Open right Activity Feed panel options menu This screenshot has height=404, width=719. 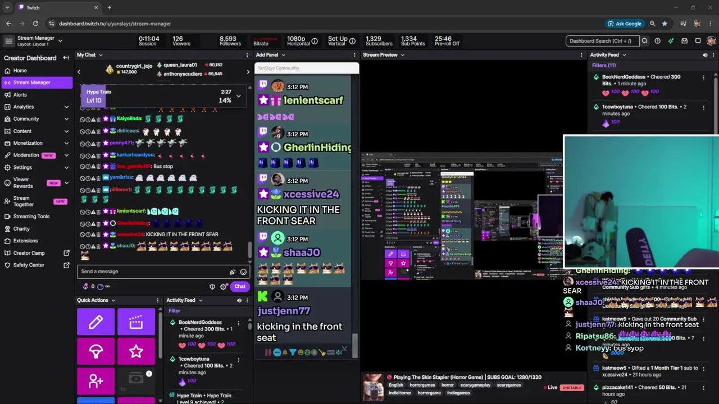coord(713,55)
